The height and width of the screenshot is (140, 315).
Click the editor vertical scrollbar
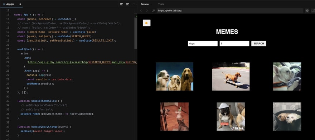pos(136,33)
